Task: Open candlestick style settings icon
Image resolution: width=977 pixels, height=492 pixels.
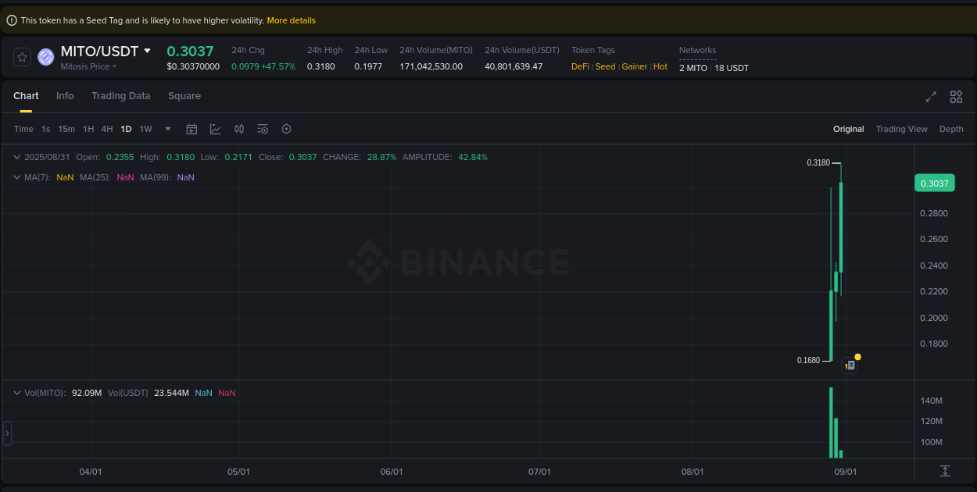Action: tap(239, 129)
